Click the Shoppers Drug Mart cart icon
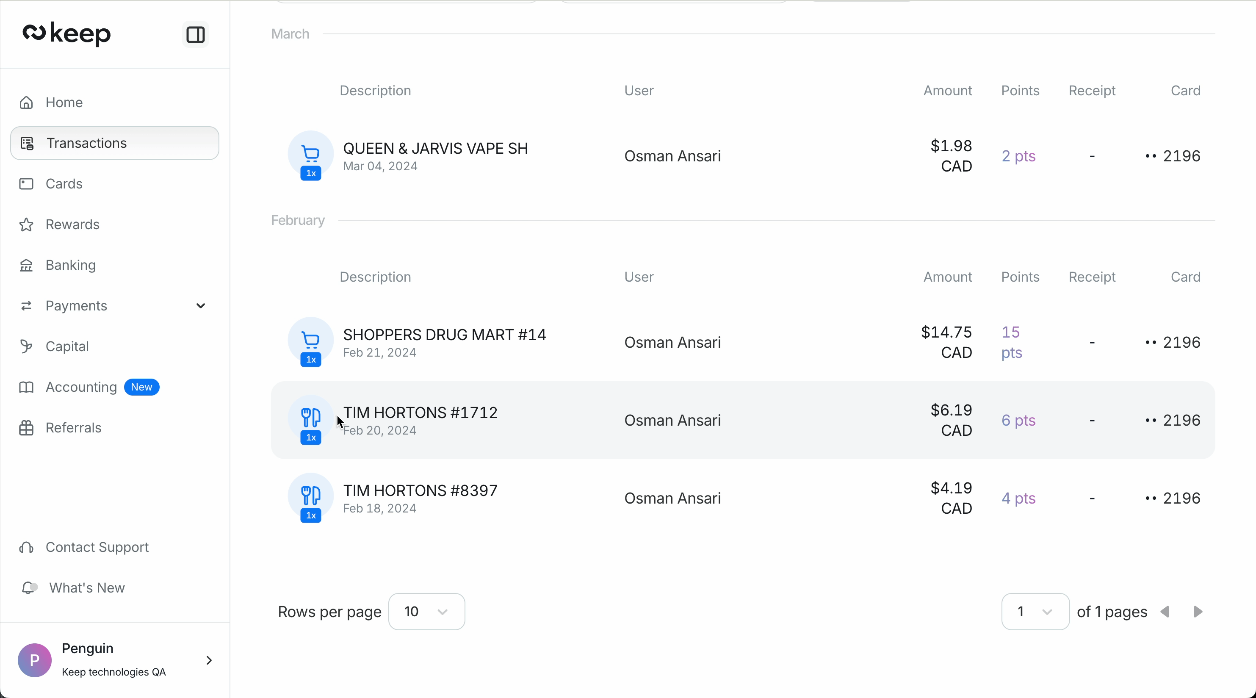1256x698 pixels. point(310,340)
